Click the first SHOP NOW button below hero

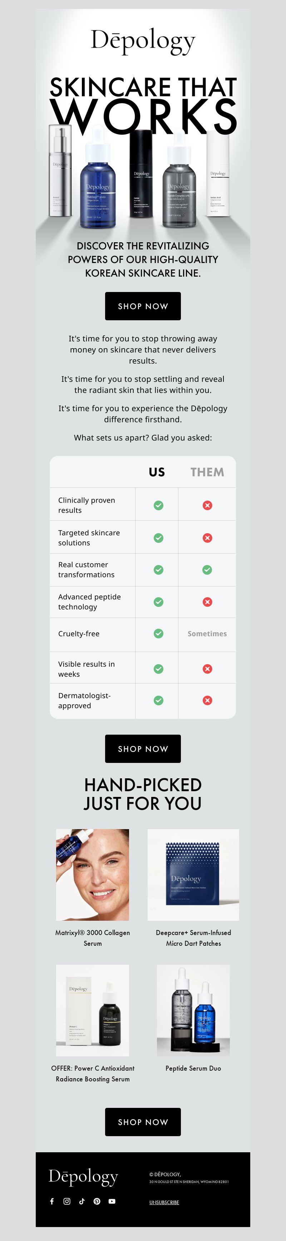click(x=143, y=306)
